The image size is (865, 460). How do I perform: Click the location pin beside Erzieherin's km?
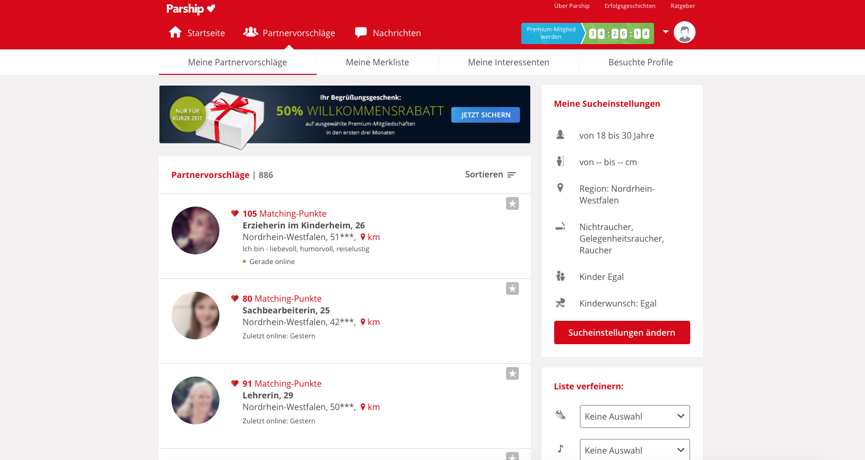pyautogui.click(x=363, y=237)
